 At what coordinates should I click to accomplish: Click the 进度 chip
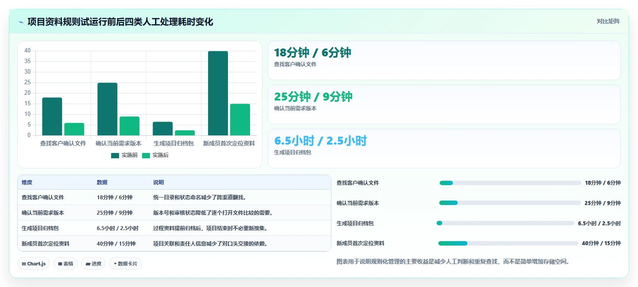(93, 264)
